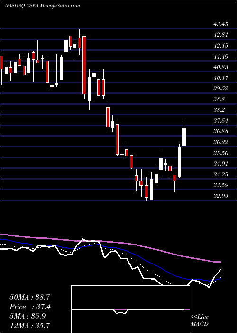The height and width of the screenshot is (333, 237).
Task: Select the 38.8 price axis label
Action: click(x=219, y=99)
